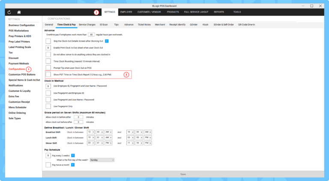The width and height of the screenshot is (329, 181).
Task: Click Allow clock out before/after minutes field
Action: pos(78,122)
